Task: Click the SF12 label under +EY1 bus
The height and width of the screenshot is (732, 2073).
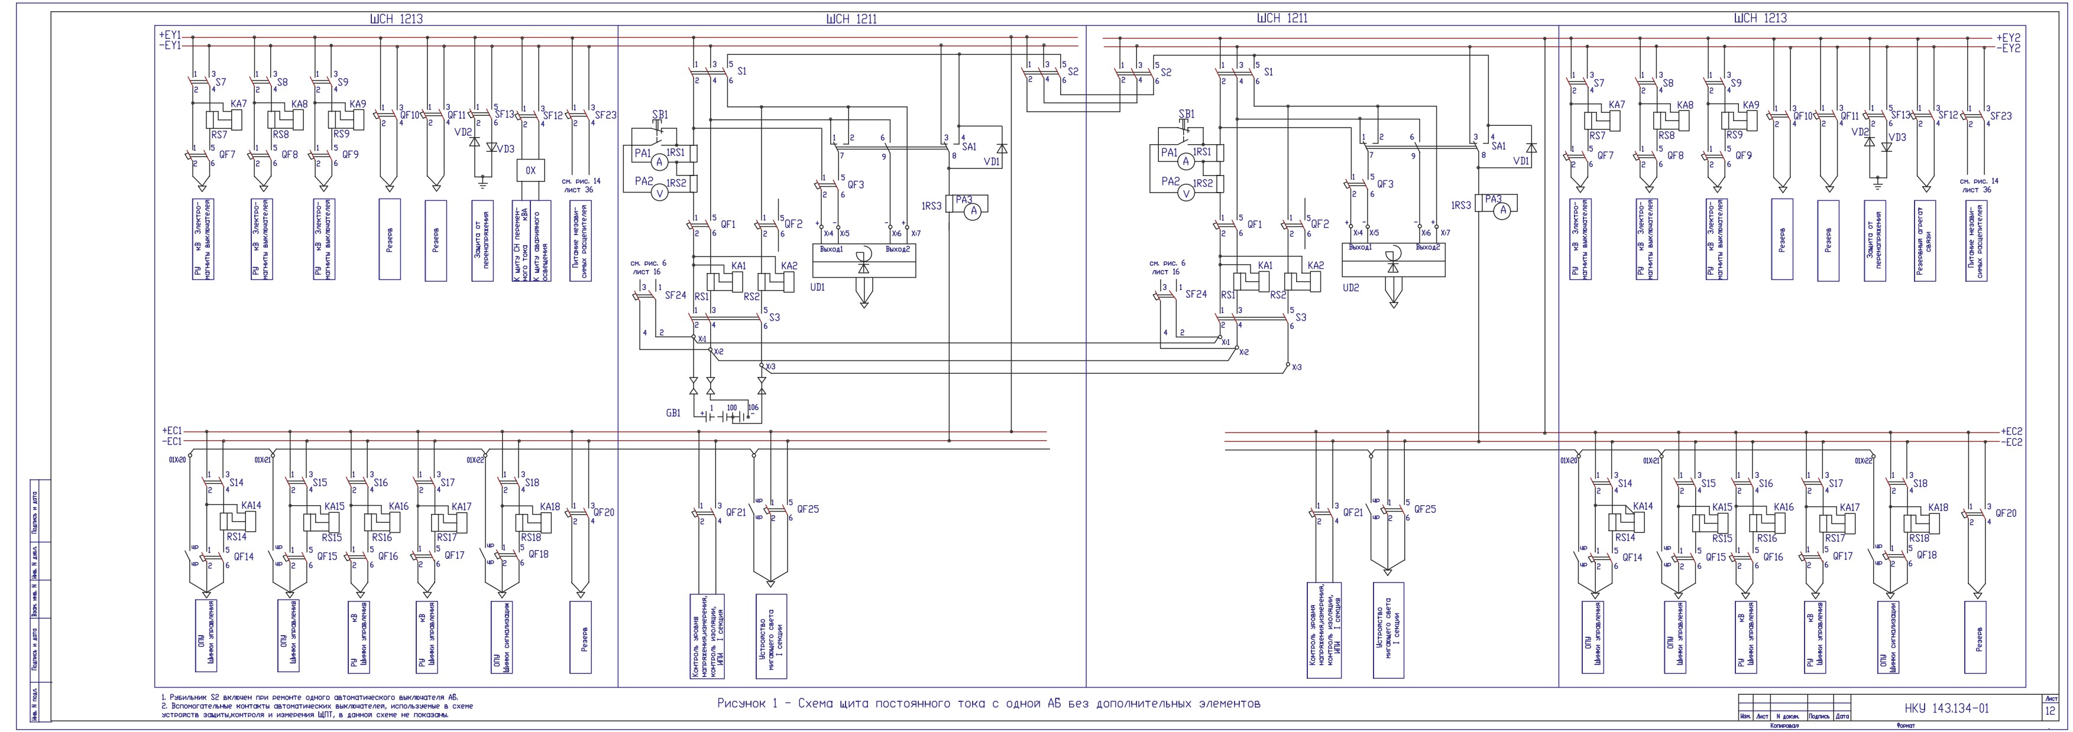Action: [x=553, y=115]
